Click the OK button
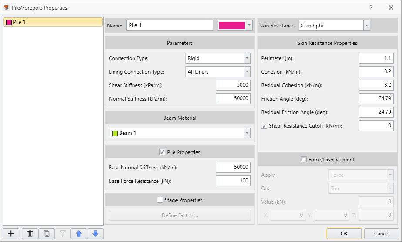 [344, 234]
